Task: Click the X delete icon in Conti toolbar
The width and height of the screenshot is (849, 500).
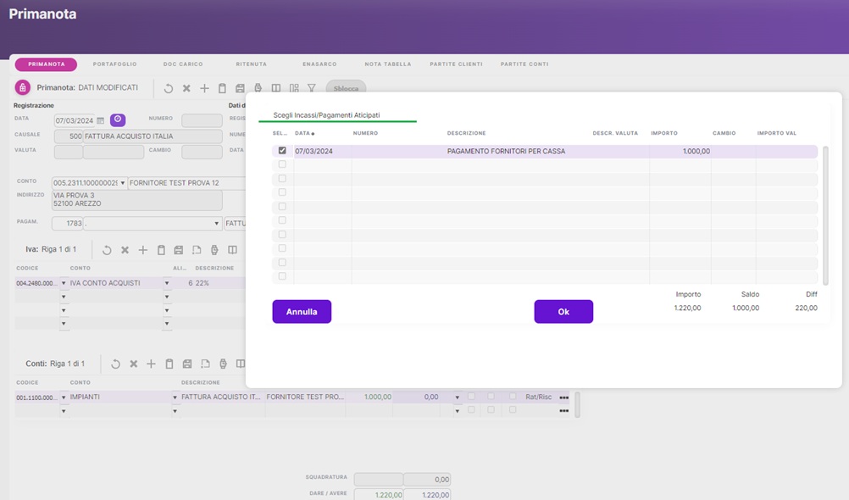Action: (x=133, y=364)
